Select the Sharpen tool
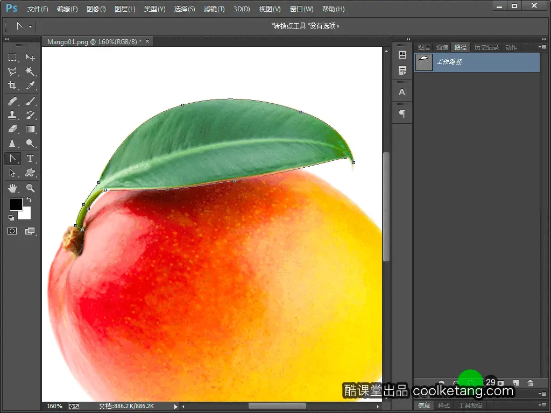 [x=12, y=143]
